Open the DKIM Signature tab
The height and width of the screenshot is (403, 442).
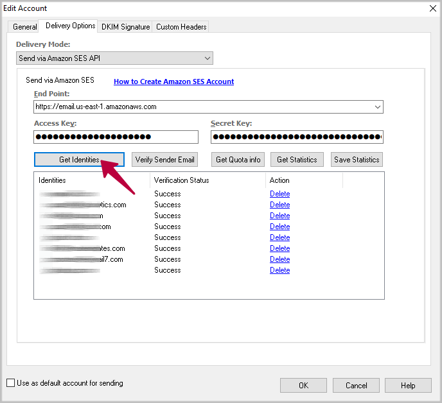(125, 27)
